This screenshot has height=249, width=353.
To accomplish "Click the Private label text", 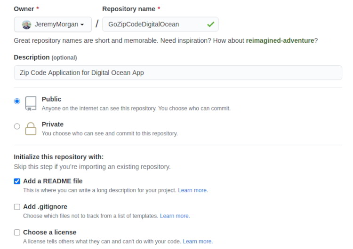I will (x=52, y=124).
